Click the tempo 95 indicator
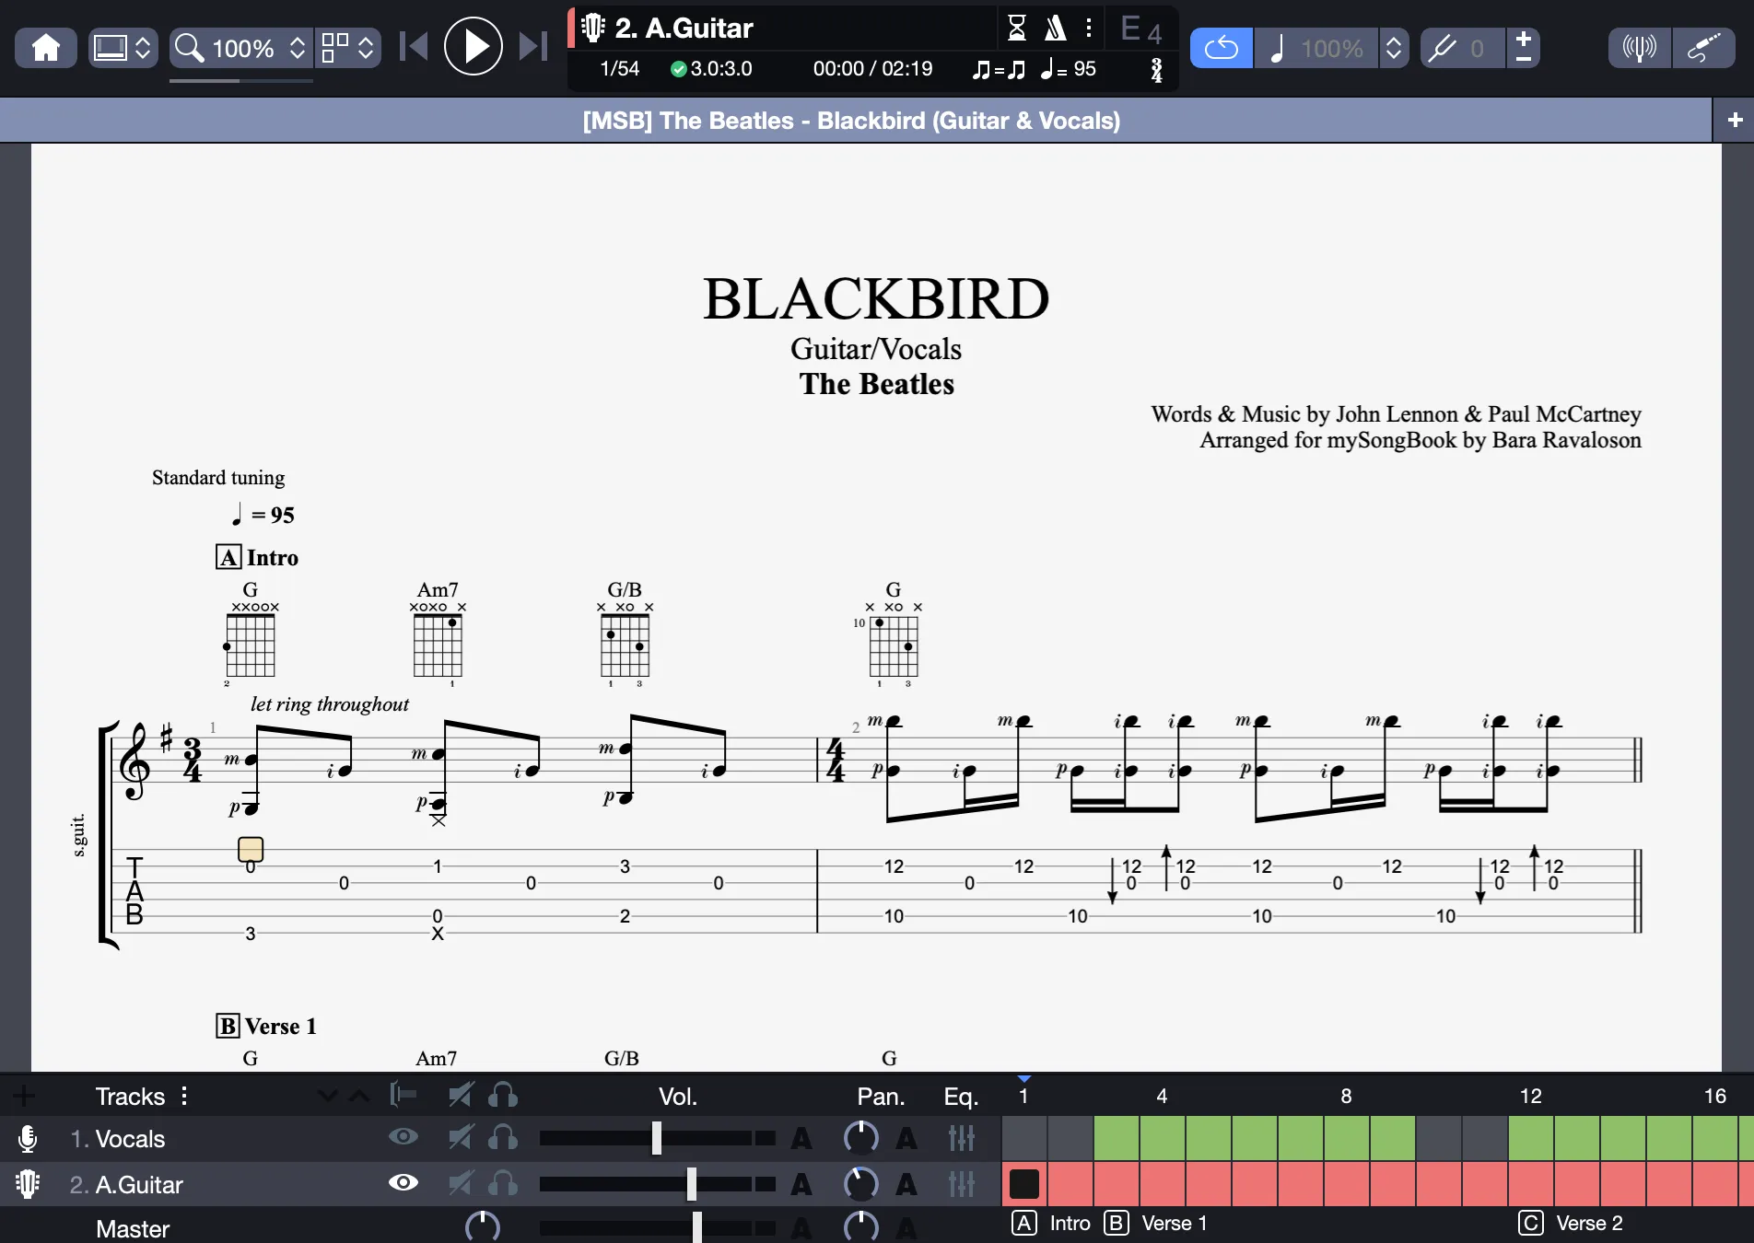This screenshot has height=1243, width=1754. (1068, 69)
